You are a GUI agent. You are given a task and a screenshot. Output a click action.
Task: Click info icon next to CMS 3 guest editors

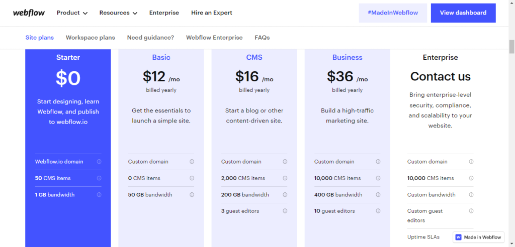[285, 211]
